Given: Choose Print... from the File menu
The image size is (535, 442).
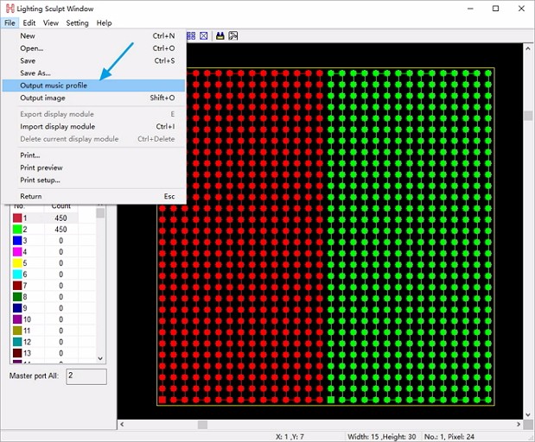Looking at the screenshot, I should tap(93, 155).
